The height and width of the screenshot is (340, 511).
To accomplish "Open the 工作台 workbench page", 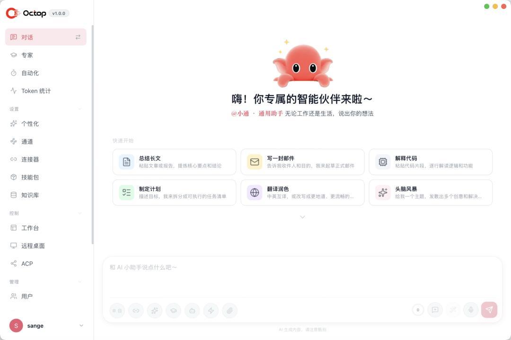I will [45, 228].
